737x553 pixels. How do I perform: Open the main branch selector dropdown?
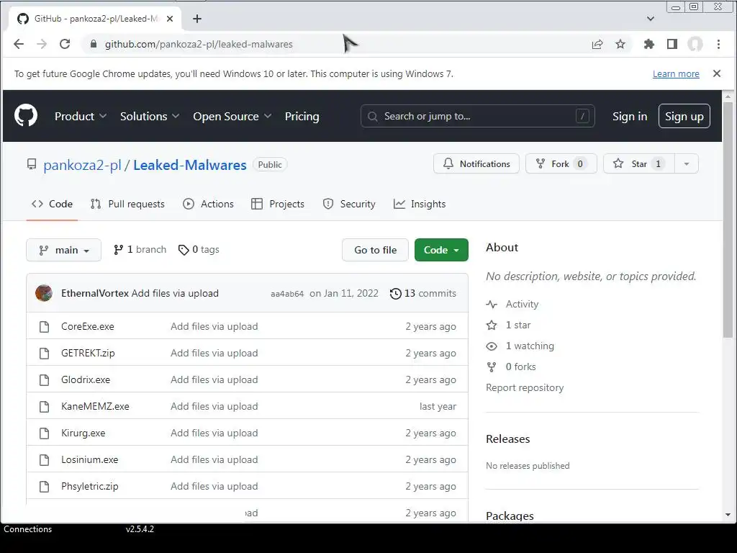click(x=64, y=250)
